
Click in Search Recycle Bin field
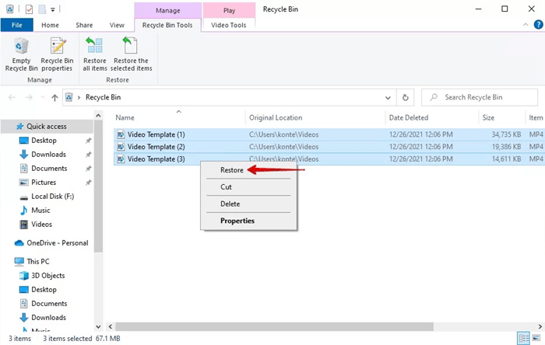pos(480,97)
